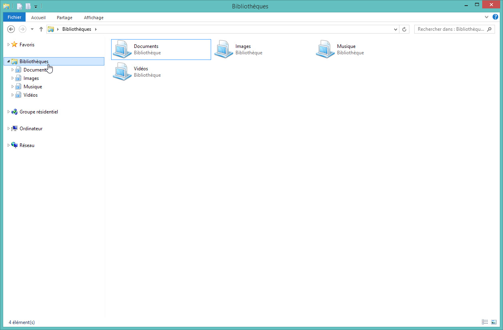Click the Vidéos library icon in sidebar tree
This screenshot has height=330, width=503.
18,95
